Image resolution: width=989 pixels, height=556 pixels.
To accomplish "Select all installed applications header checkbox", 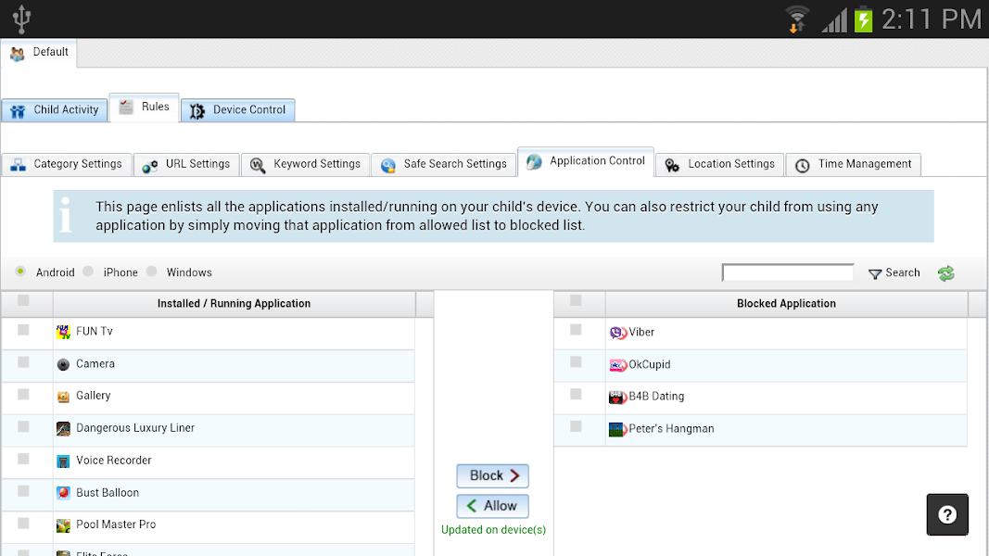I will [x=23, y=300].
